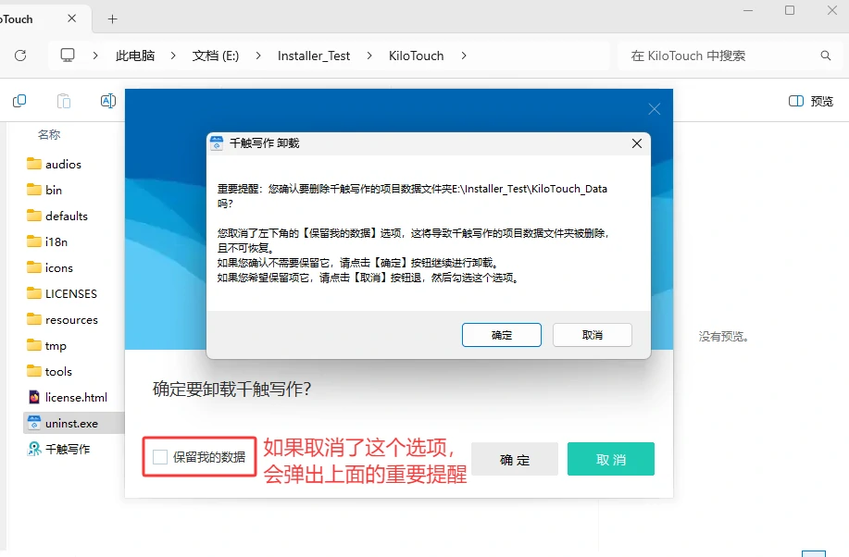Click KiloTouch breadcrumb segment
The height and width of the screenshot is (557, 849).
416,56
